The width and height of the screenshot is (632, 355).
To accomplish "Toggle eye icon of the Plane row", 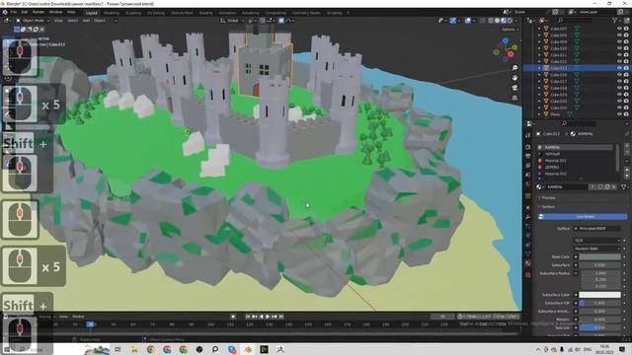I will click(619, 114).
